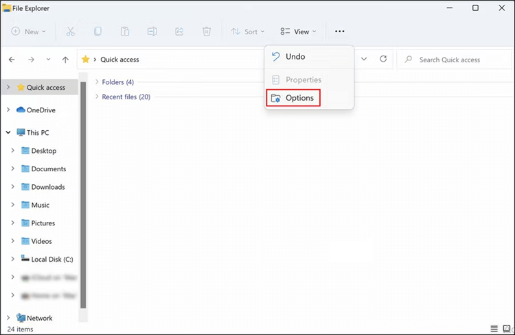
Task: Select Undo from the menu
Action: [x=309, y=57]
